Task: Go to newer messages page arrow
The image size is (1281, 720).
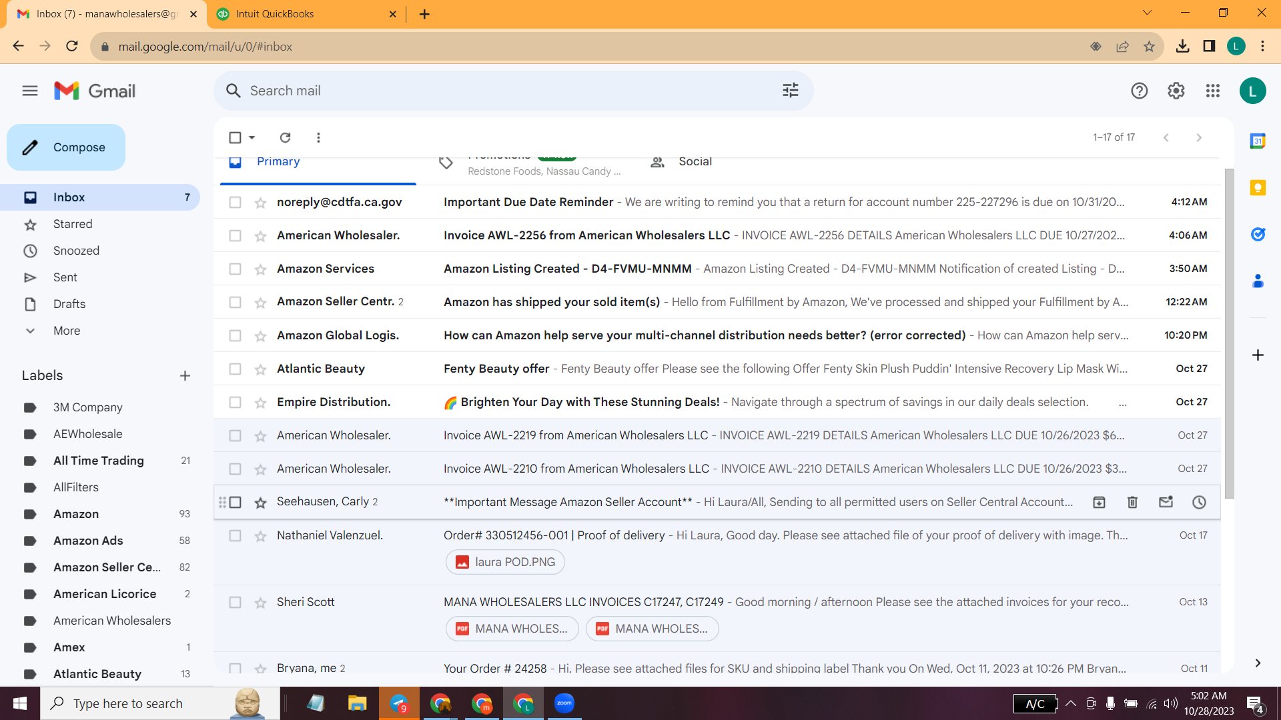Action: [1166, 137]
